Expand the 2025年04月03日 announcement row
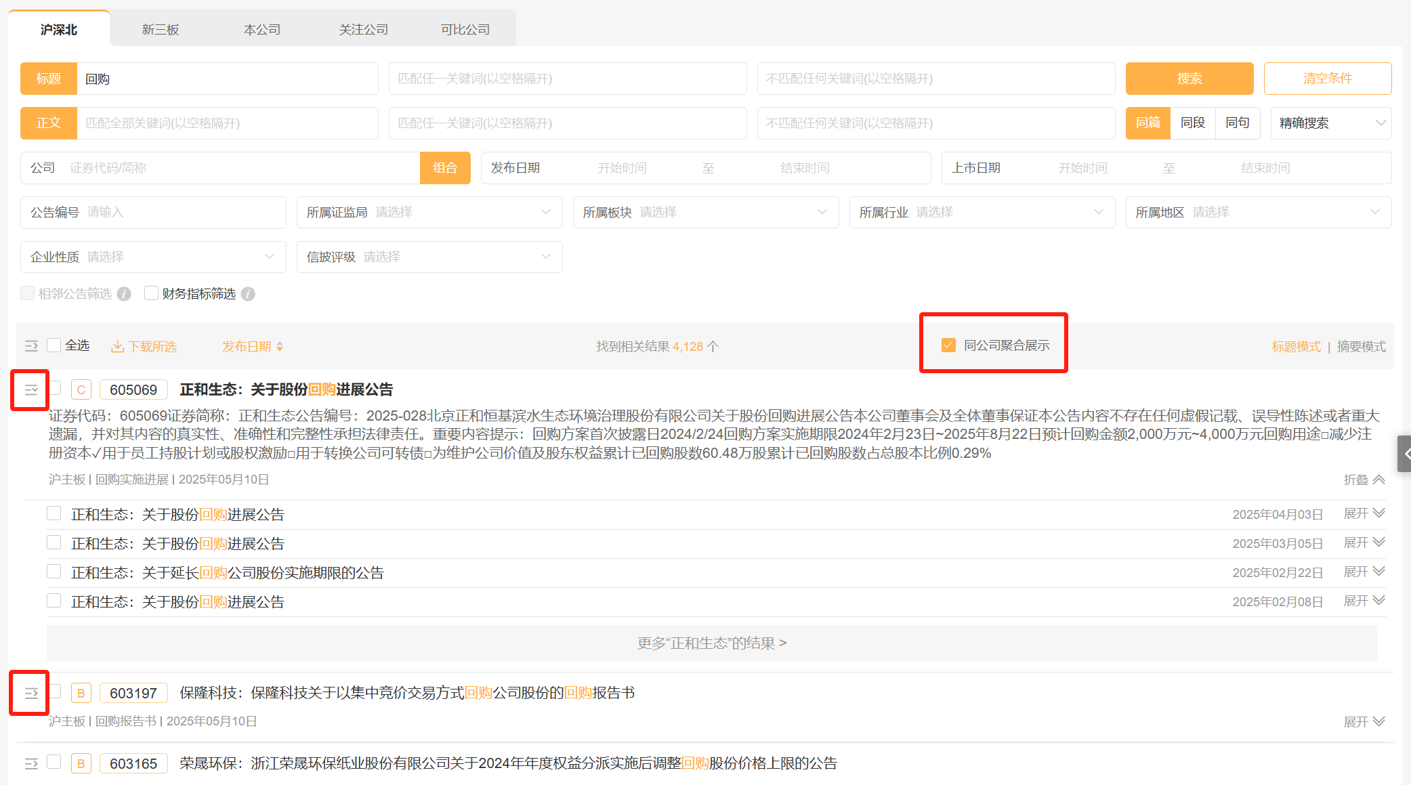1411x785 pixels. (1364, 513)
